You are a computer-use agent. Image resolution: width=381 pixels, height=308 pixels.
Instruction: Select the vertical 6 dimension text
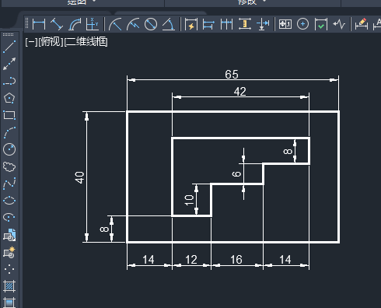tap(236, 173)
